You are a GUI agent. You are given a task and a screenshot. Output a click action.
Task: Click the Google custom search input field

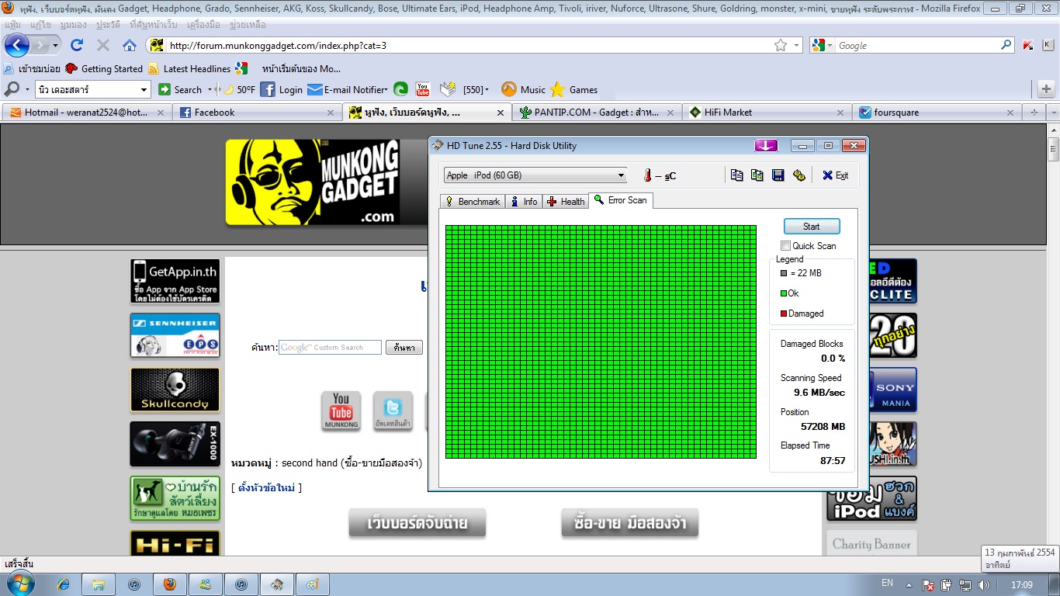pyautogui.click(x=331, y=348)
